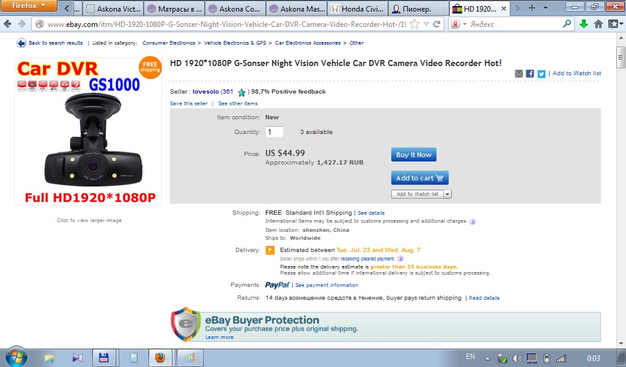626x367 pixels.
Task: Click the seller feedback star icon
Action: coord(241,92)
